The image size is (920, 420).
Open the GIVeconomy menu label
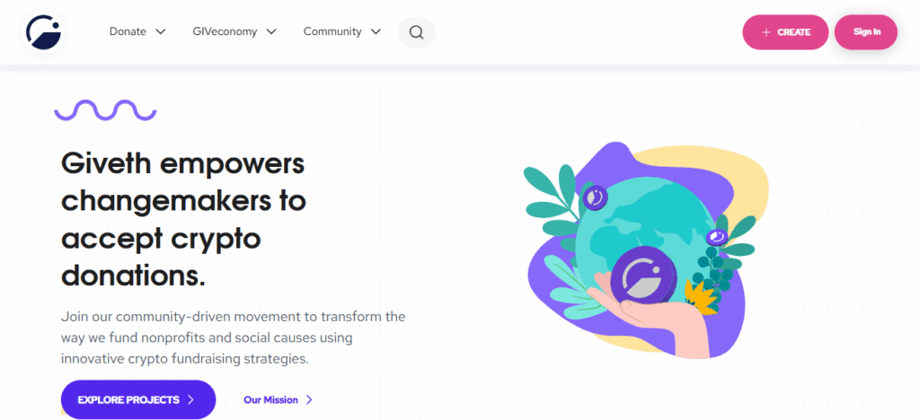tap(225, 31)
